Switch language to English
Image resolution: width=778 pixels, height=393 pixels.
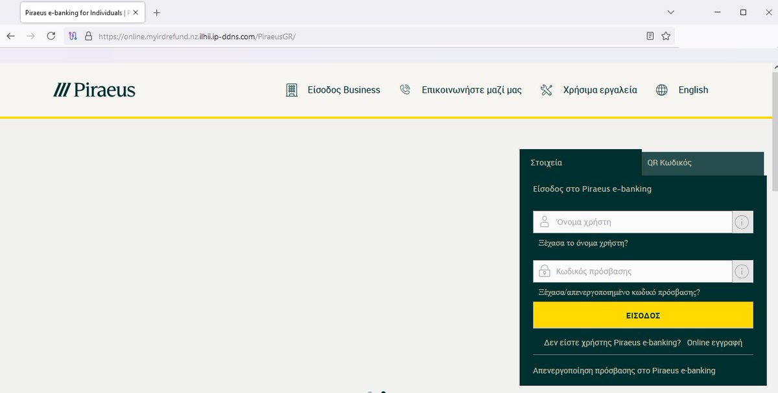pos(693,90)
